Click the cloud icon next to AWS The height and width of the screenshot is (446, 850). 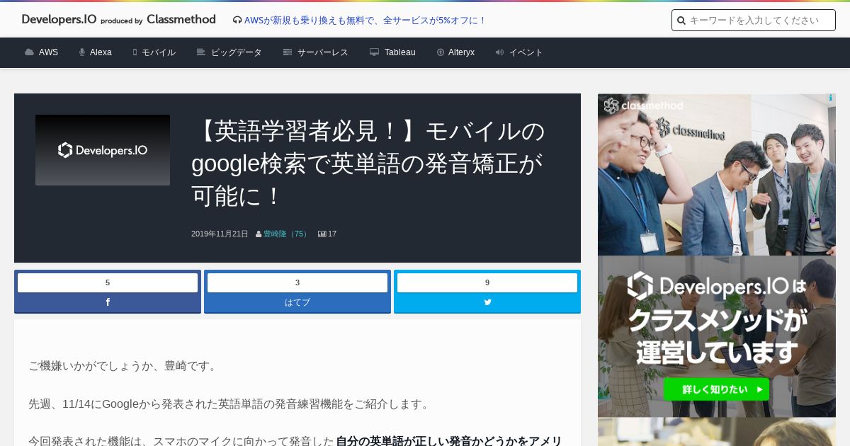pyautogui.click(x=29, y=52)
